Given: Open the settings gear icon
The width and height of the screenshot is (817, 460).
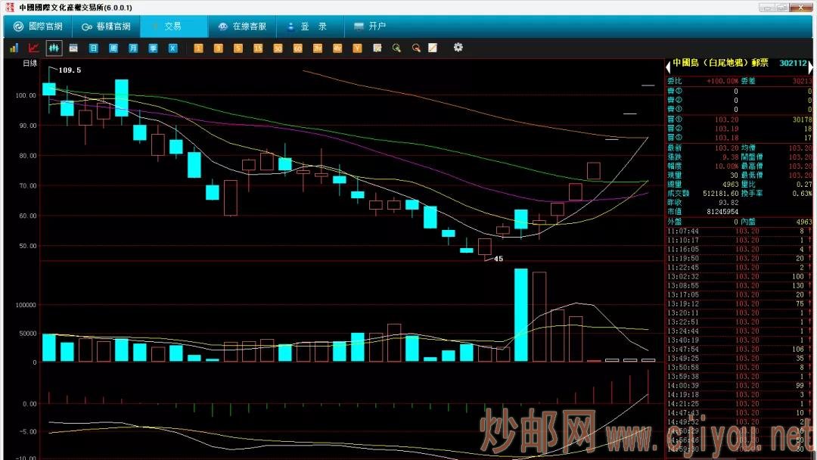Looking at the screenshot, I should click(458, 48).
